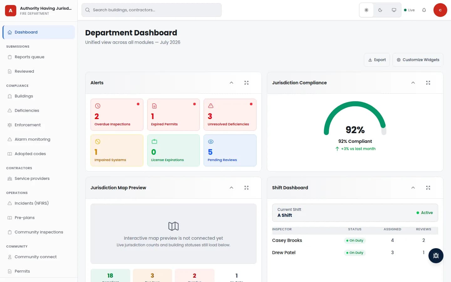Select Drew Patel inspector row

click(x=355, y=253)
